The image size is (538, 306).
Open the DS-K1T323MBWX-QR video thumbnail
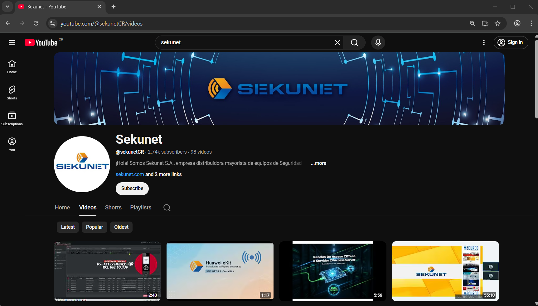pos(108,271)
